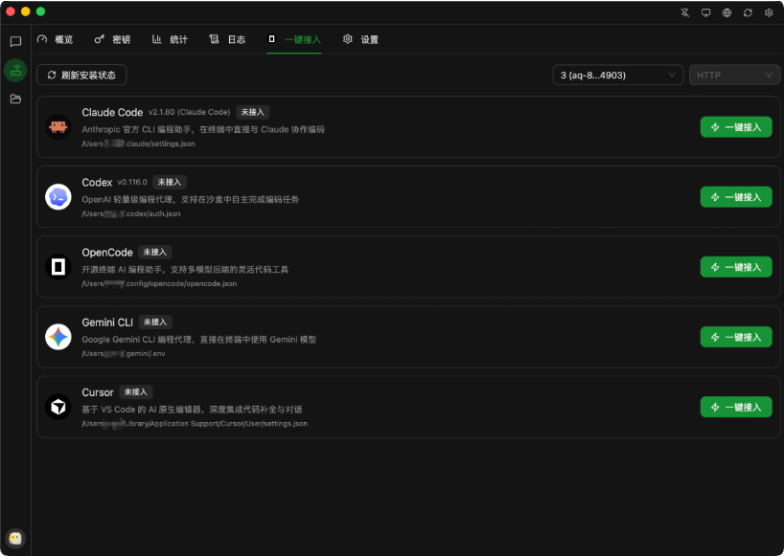Click the settings gear icon in title bar

[x=768, y=12]
